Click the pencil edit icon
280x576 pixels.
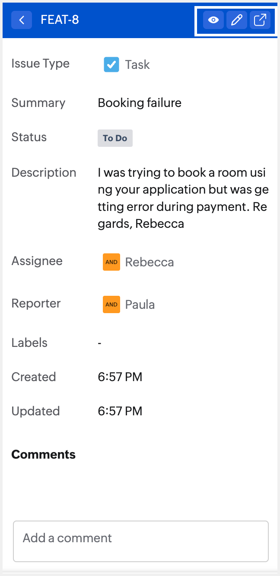pyautogui.click(x=236, y=20)
